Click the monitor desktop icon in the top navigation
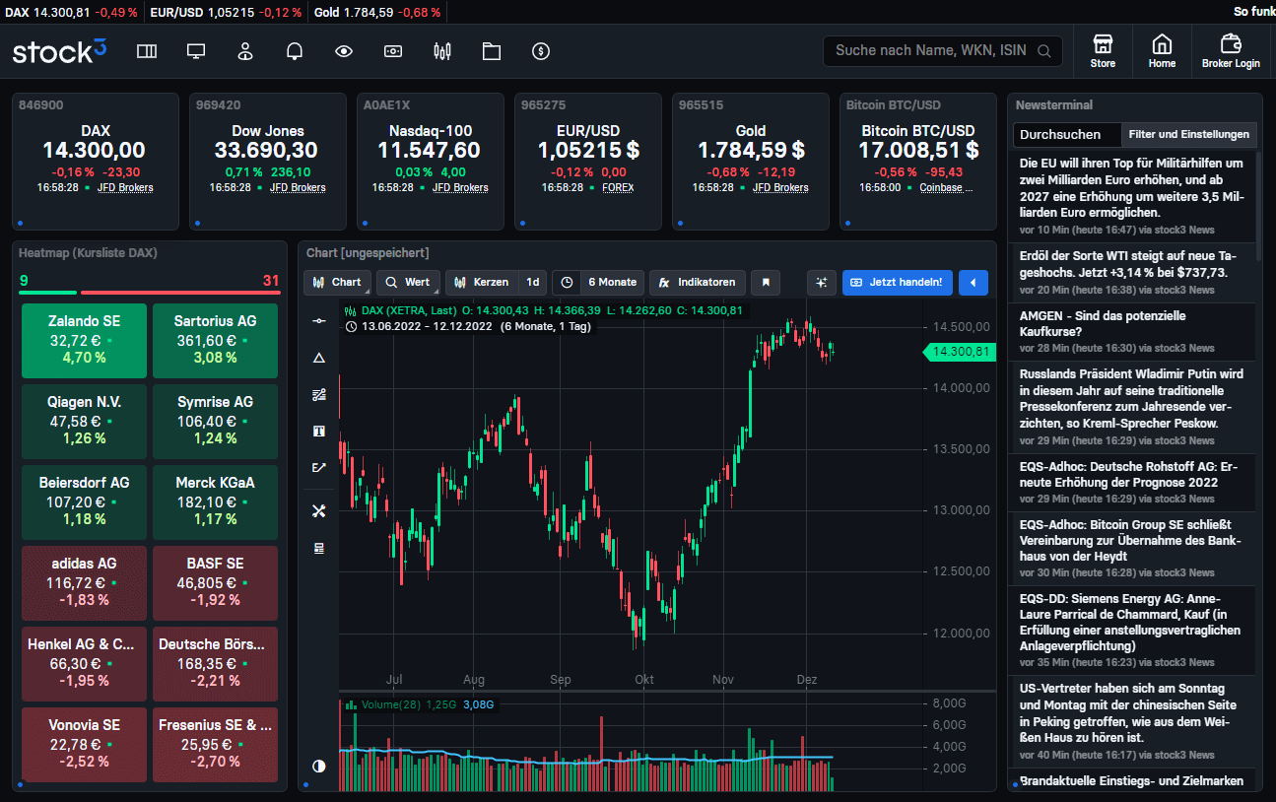The image size is (1276, 802). [x=196, y=51]
